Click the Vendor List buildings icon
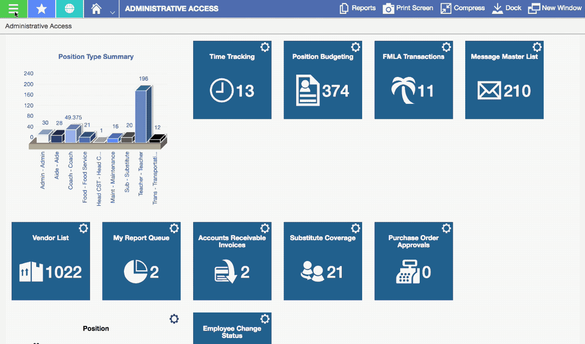The width and height of the screenshot is (585, 344). point(31,272)
